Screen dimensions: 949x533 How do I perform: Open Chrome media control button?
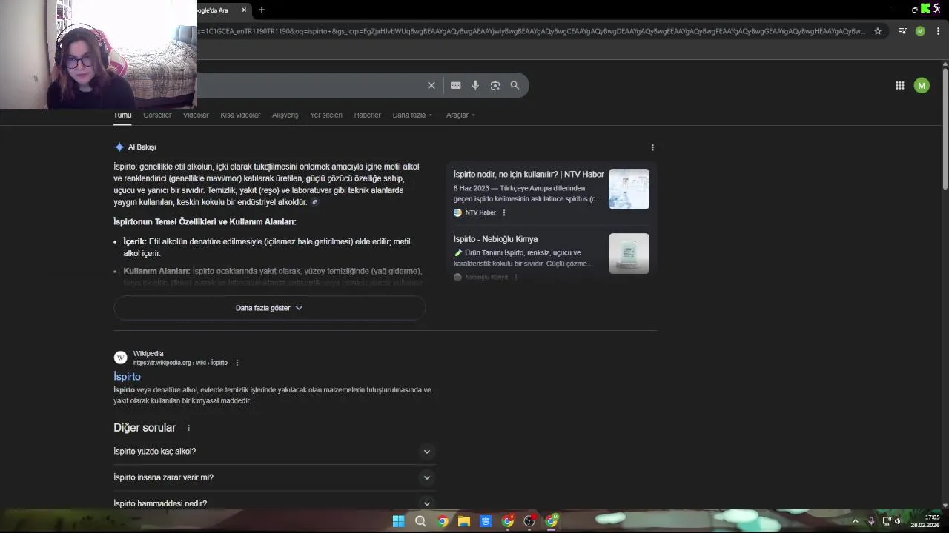pos(902,31)
